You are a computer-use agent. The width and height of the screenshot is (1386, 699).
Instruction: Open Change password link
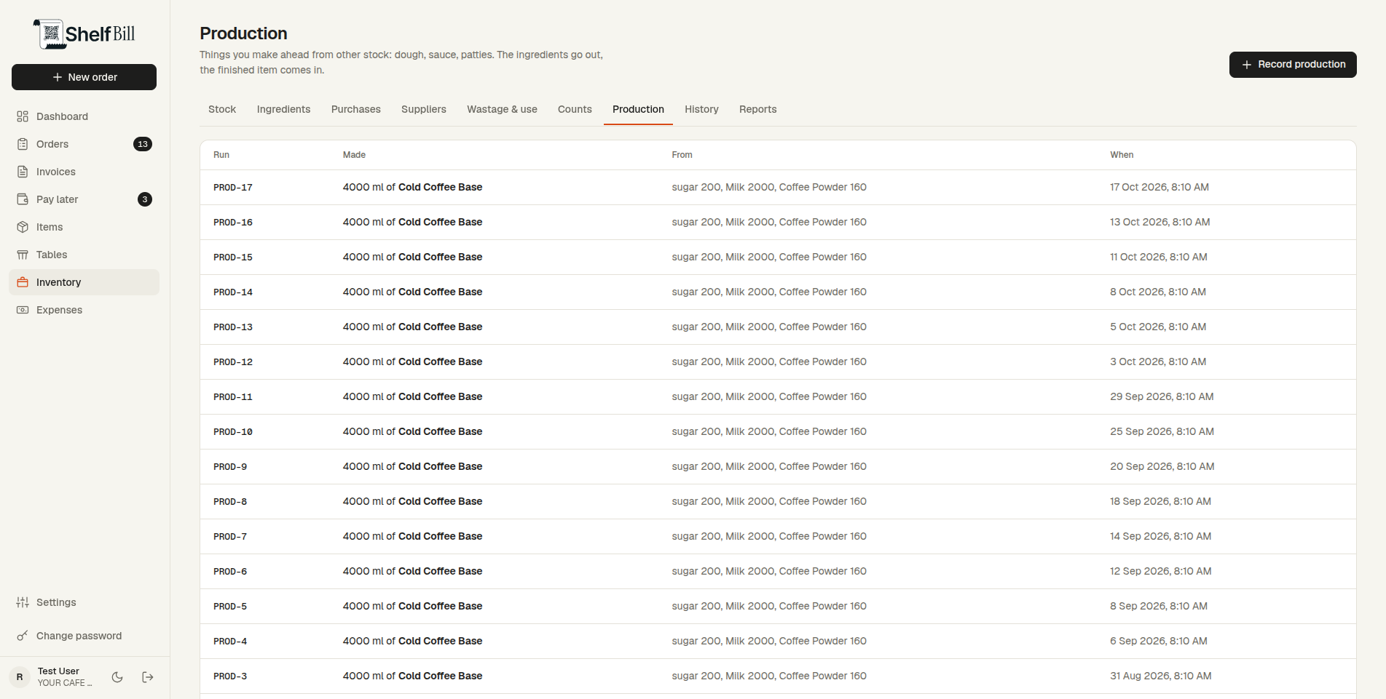(84, 636)
